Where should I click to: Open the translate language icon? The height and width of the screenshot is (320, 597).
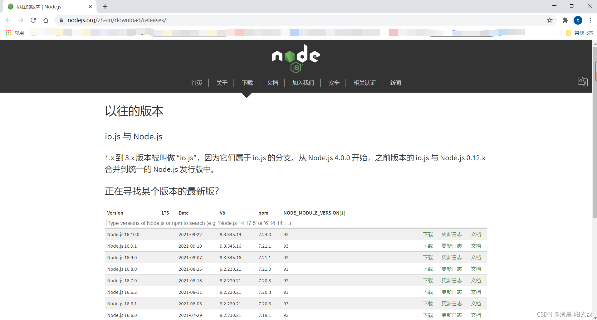583,82
